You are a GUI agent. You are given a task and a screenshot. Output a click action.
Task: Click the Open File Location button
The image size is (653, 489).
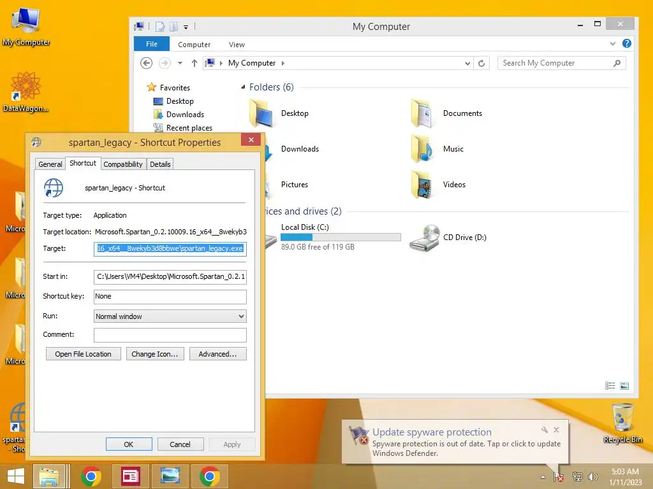84,354
